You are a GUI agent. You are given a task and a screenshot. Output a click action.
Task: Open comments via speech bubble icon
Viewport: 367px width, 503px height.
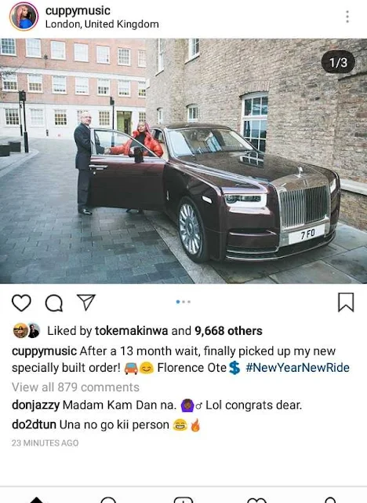(54, 303)
